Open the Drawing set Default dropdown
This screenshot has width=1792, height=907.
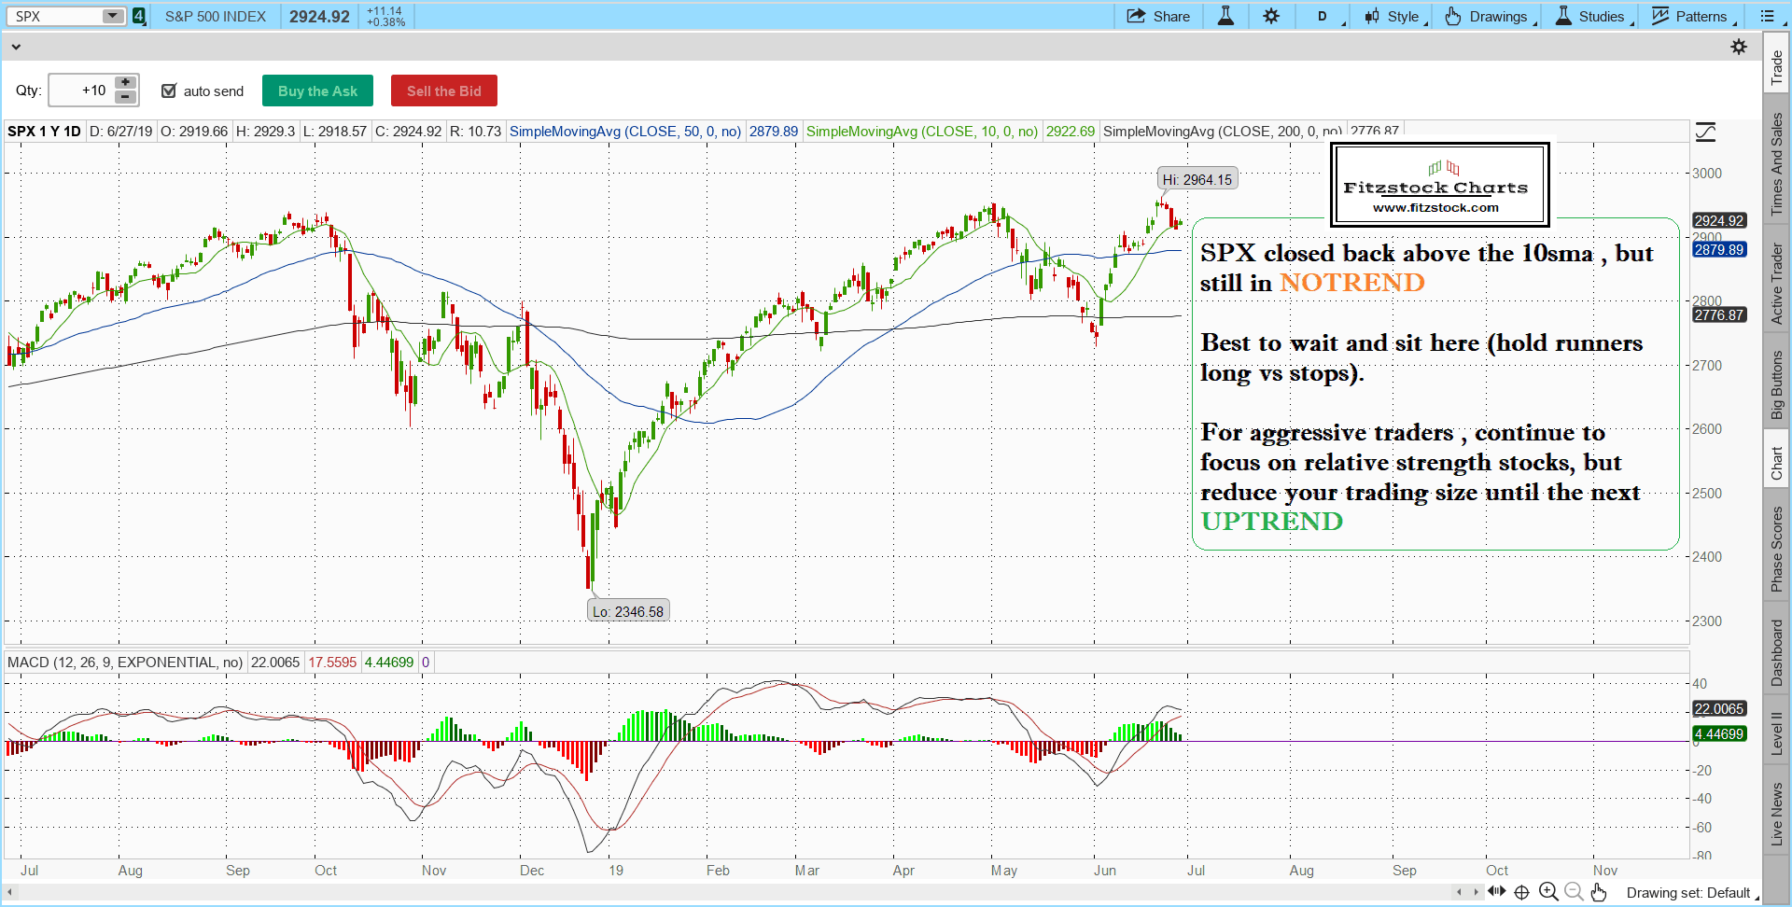coord(1691,893)
